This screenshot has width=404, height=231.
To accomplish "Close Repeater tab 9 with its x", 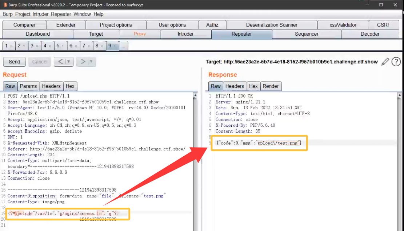I will (115, 46).
